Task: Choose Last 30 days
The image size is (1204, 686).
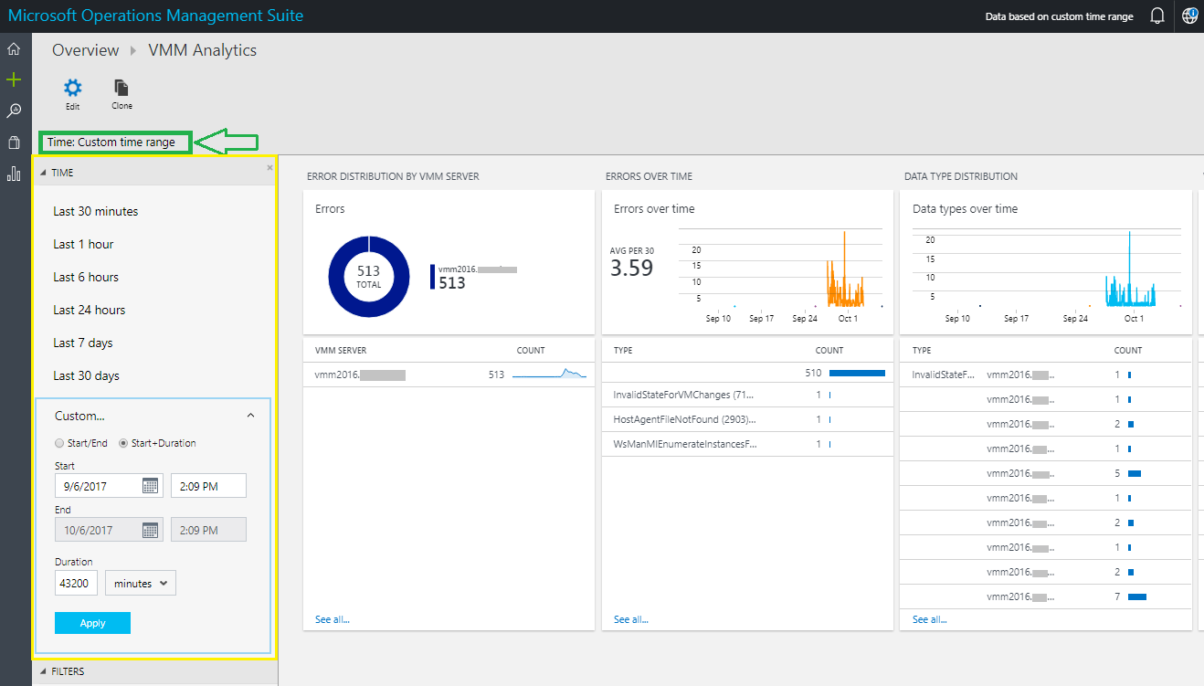Action: [x=86, y=375]
